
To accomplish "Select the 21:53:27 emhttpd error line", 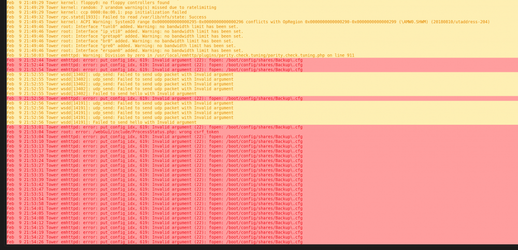I will point(154,166).
